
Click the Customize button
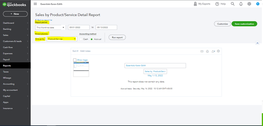[222, 24]
